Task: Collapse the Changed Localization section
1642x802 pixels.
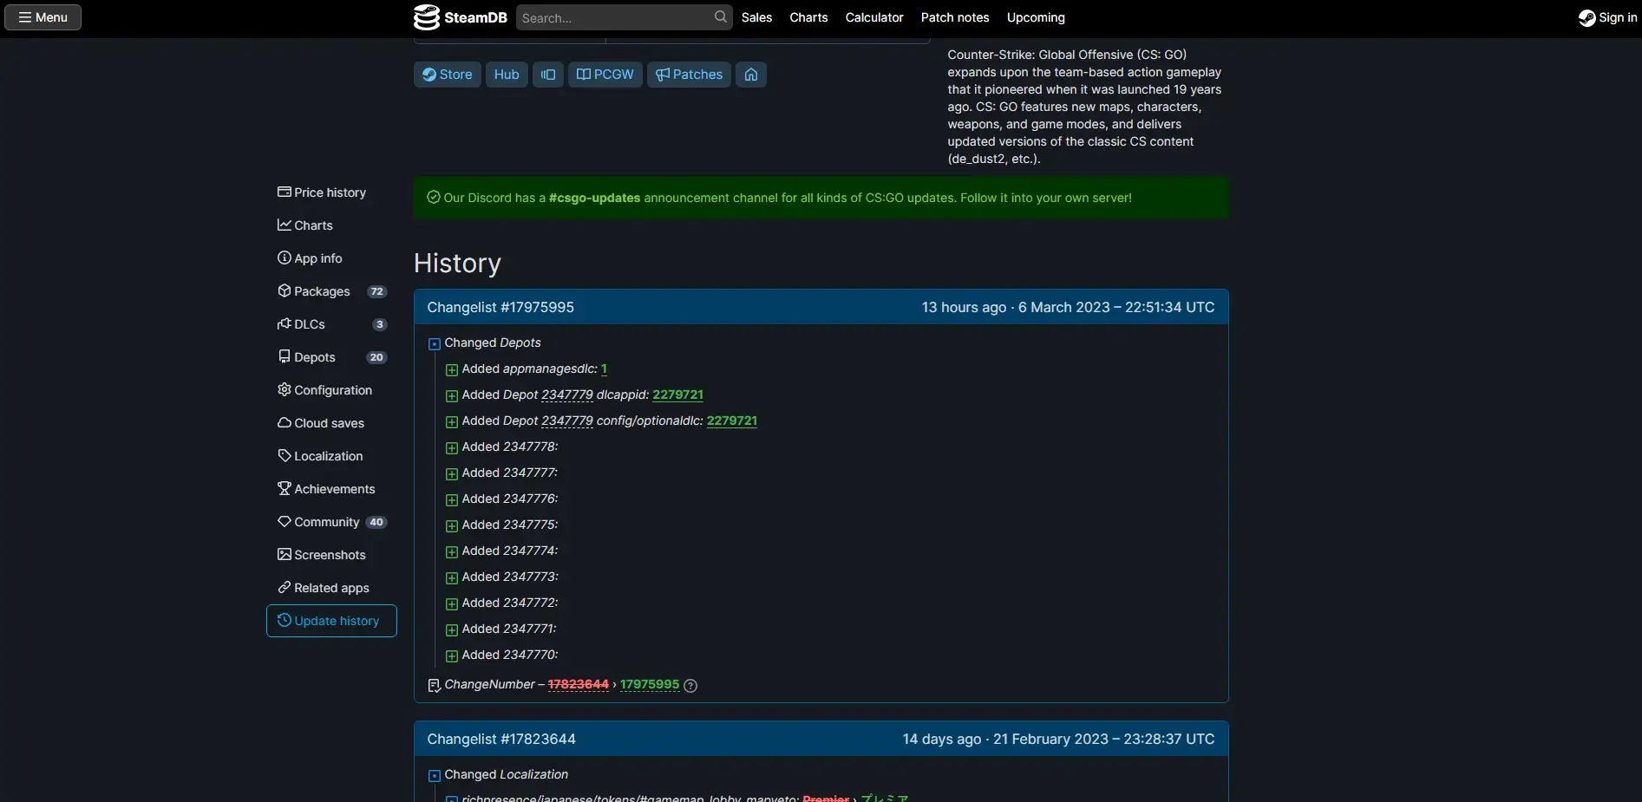Action: pyautogui.click(x=434, y=776)
